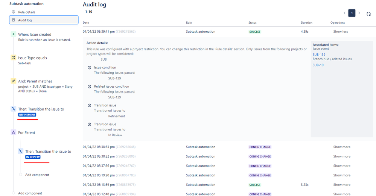Show more for 05:13:59 pm entry
Image resolution: width=376 pixels, height=196 pixels.
[342, 185]
